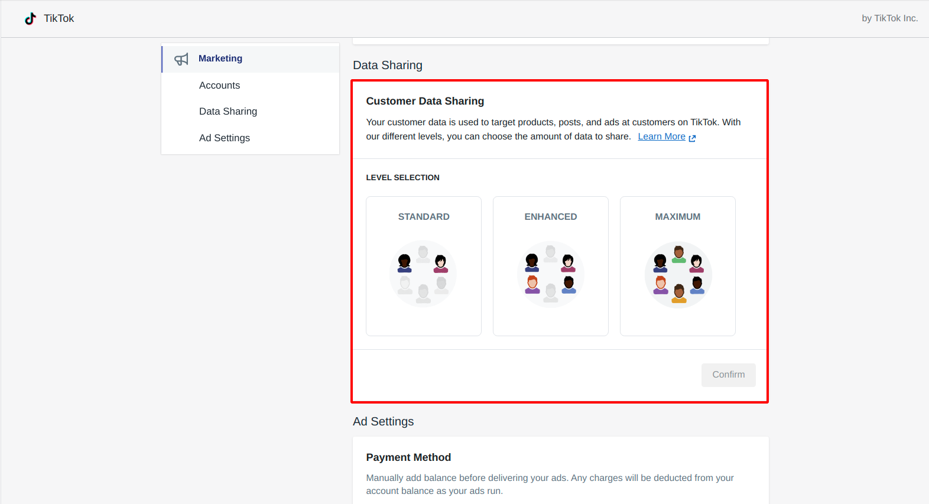Click the Enhanced level people illustration
929x504 pixels.
click(550, 274)
